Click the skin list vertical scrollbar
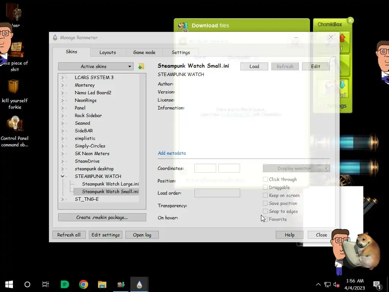 click(x=142, y=141)
